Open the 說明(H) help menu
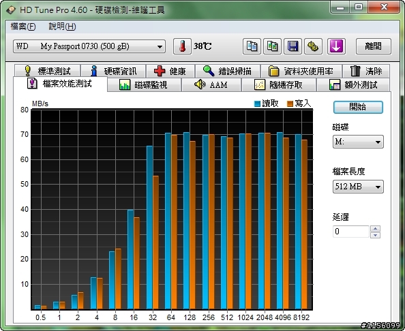The width and height of the screenshot is (405, 331). [x=63, y=27]
